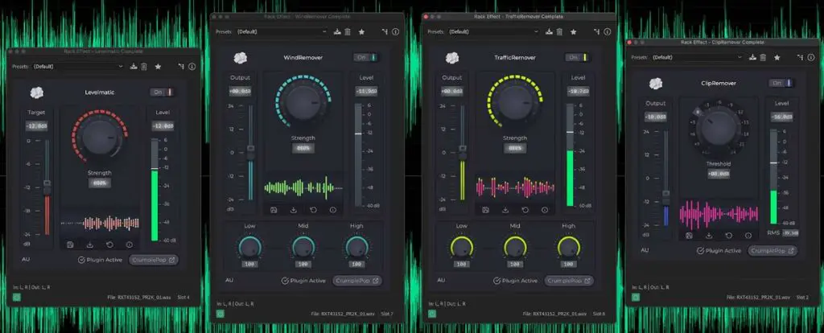824x333 pixels.
Task: Open channel routing in Levelmatic window
Action: tap(181, 67)
